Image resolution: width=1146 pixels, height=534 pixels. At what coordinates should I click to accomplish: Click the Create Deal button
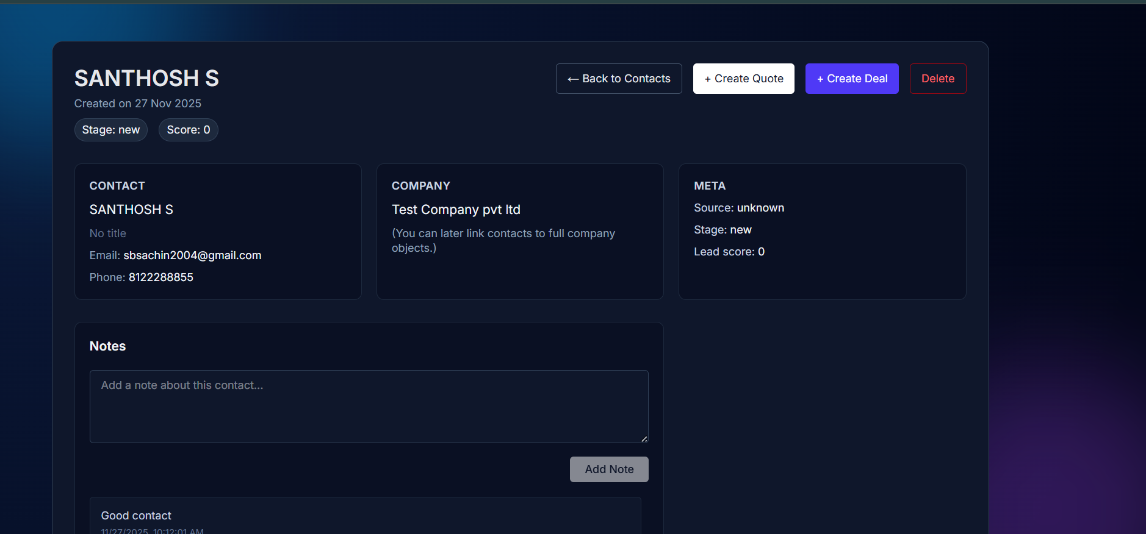[852, 79]
